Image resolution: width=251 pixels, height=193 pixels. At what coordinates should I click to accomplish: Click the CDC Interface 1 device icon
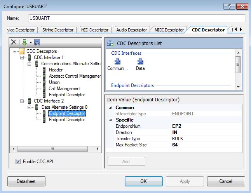tap(29, 57)
